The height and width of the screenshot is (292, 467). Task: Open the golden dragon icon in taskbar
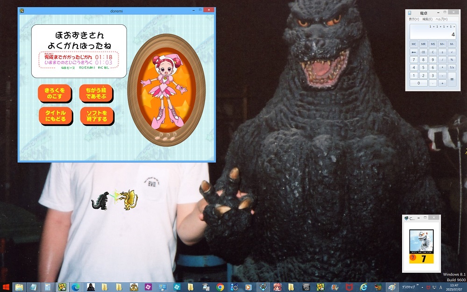pos(134,287)
